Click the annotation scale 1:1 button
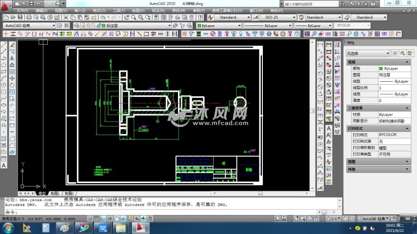 333,219
